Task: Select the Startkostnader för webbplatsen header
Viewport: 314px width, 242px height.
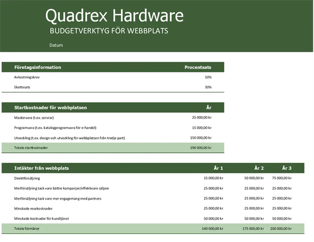Action: pyautogui.click(x=51, y=108)
